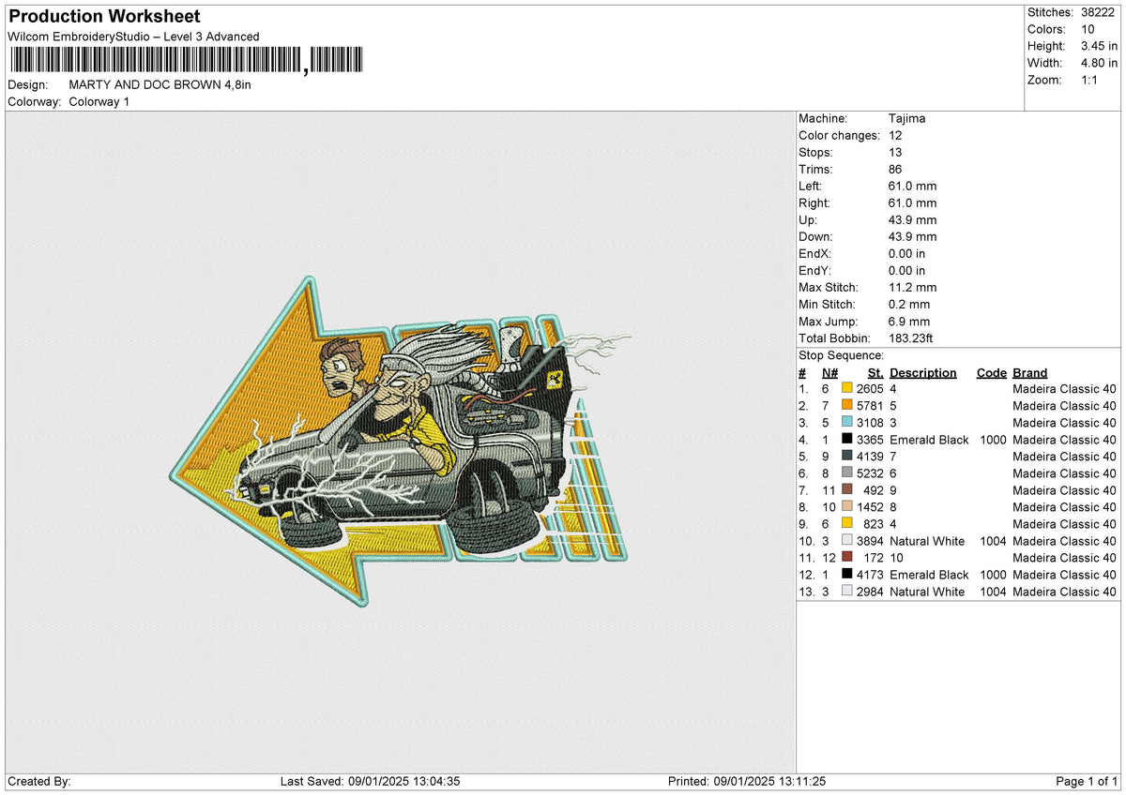Click the Color changes value '12'

coord(895,135)
